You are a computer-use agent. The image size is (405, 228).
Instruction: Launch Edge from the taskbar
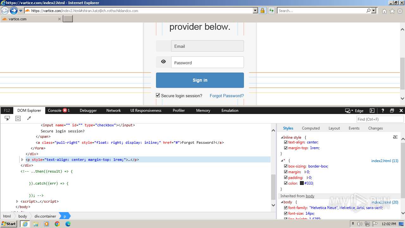(68, 224)
